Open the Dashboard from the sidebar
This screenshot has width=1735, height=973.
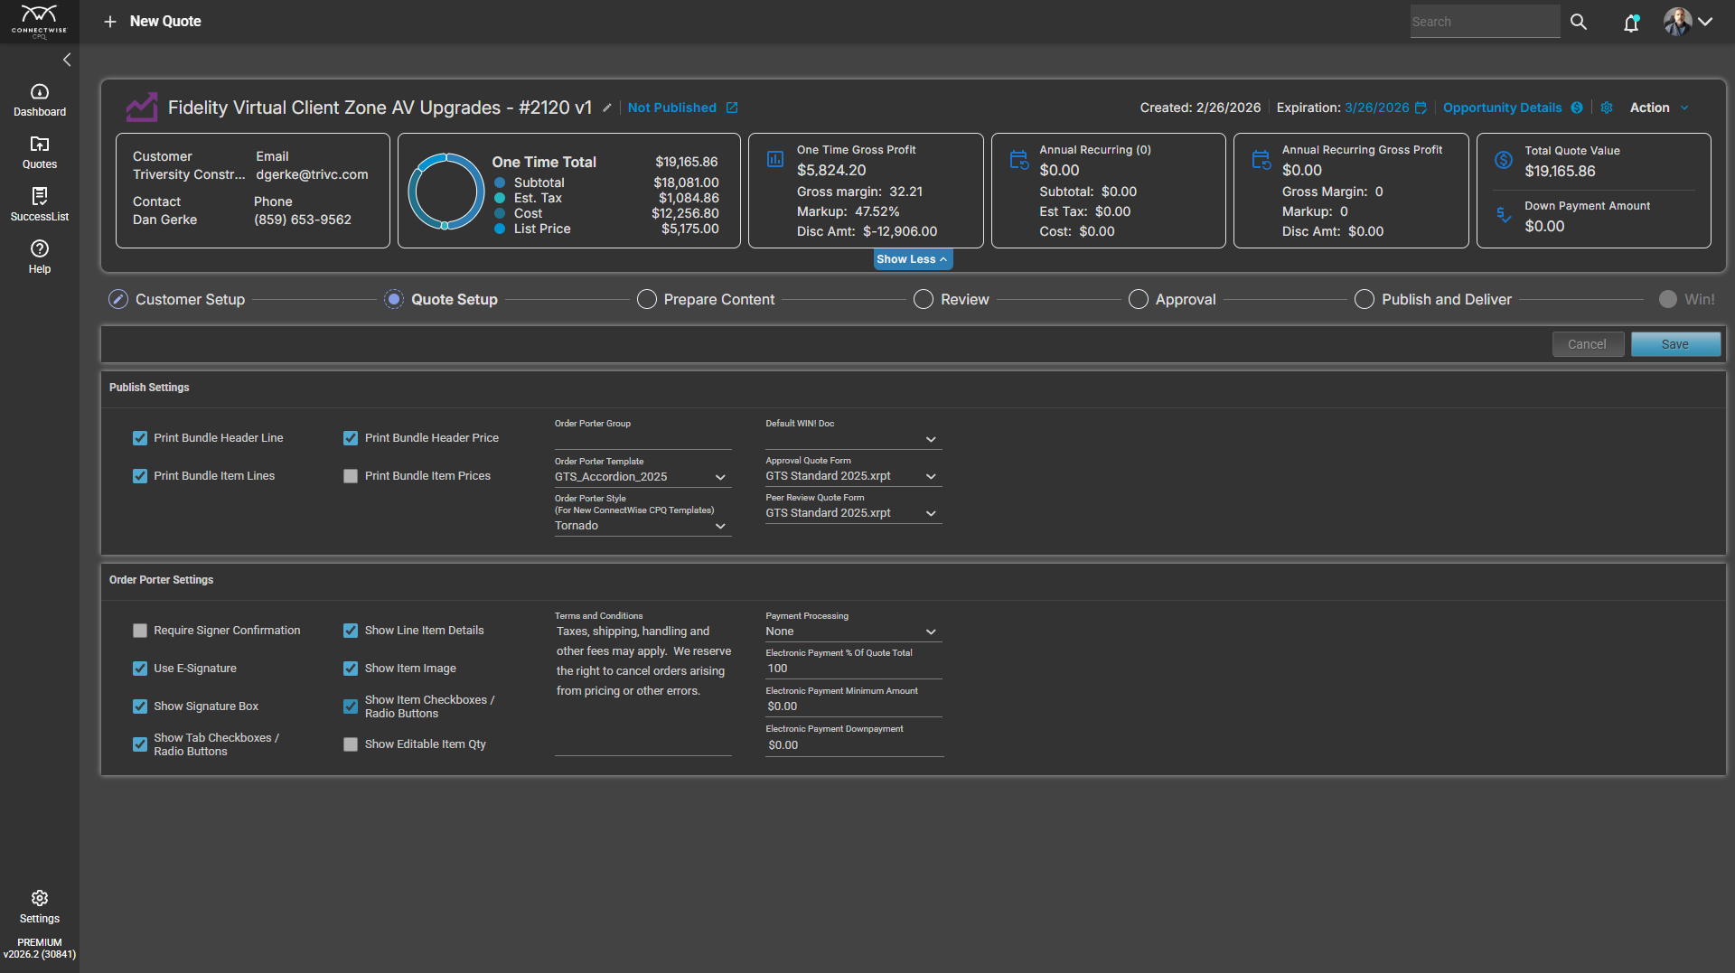tap(40, 99)
